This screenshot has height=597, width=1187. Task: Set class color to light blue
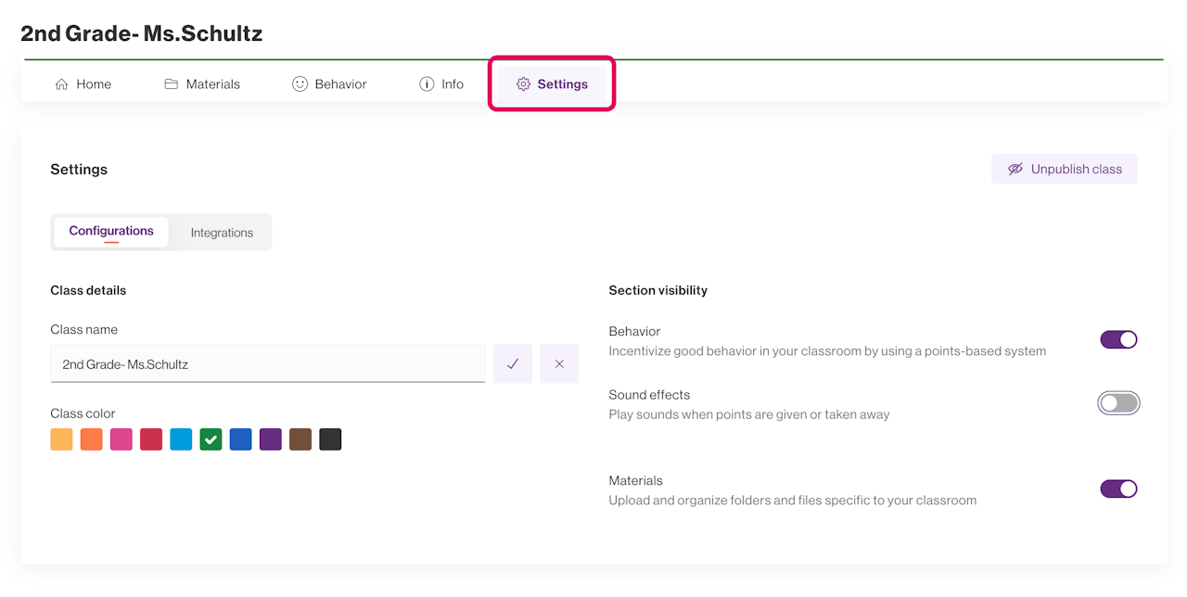[x=181, y=439]
